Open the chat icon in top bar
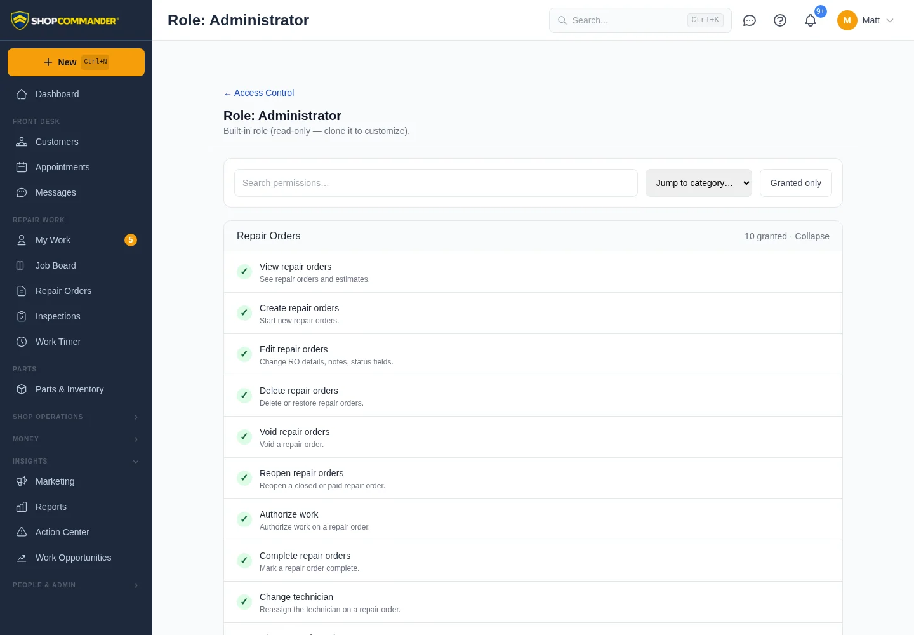This screenshot has width=914, height=635. coord(750,20)
